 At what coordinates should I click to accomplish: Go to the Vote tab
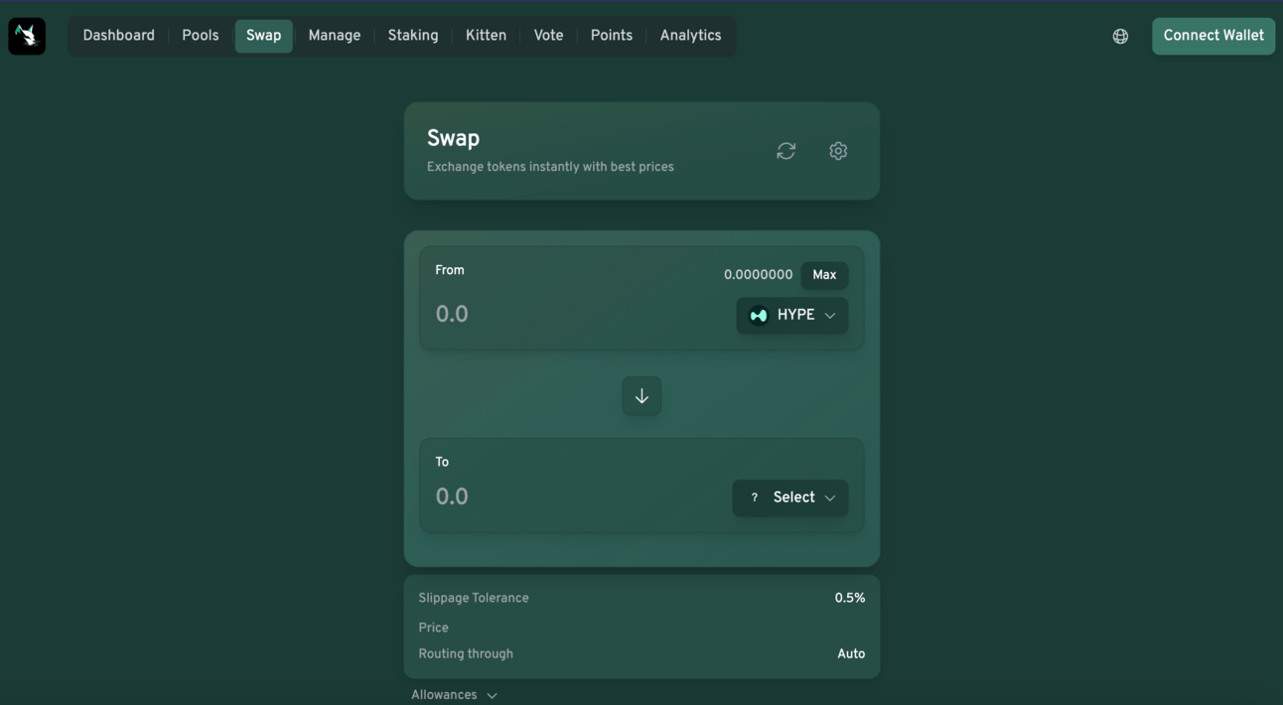click(x=549, y=36)
